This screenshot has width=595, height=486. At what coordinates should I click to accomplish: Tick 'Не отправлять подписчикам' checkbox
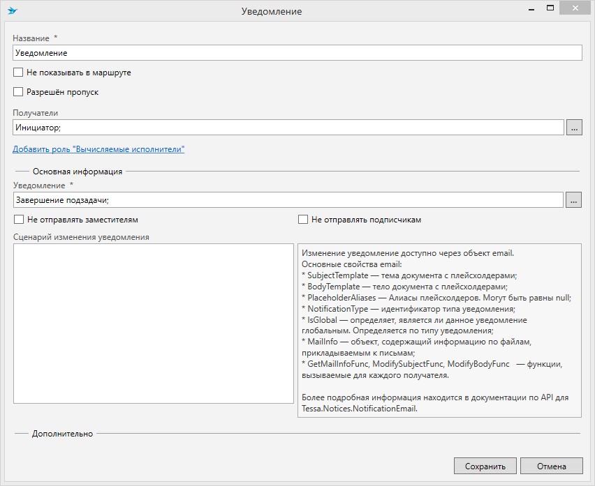tap(303, 220)
